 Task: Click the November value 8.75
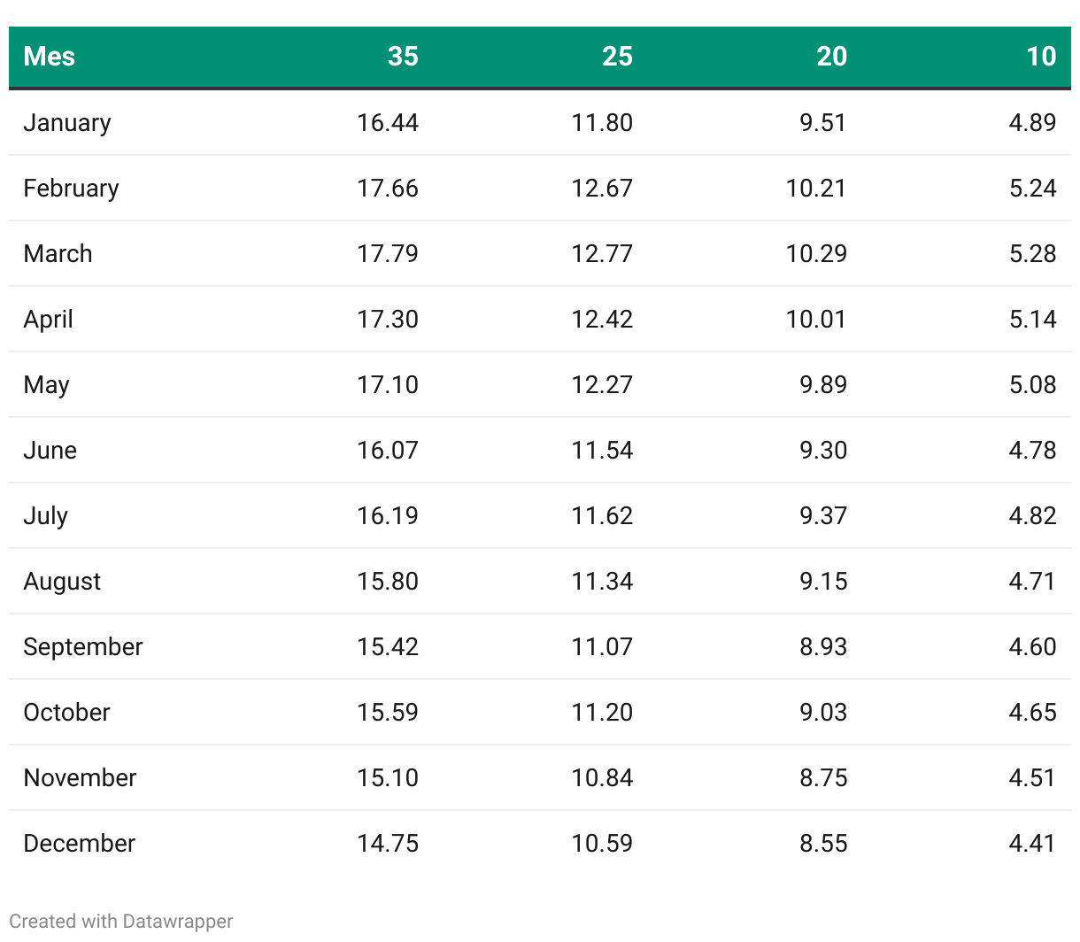[823, 777]
